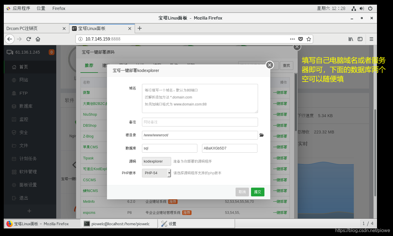Submit the form with 提交 button
This screenshot has height=236, width=393.
(x=258, y=192)
